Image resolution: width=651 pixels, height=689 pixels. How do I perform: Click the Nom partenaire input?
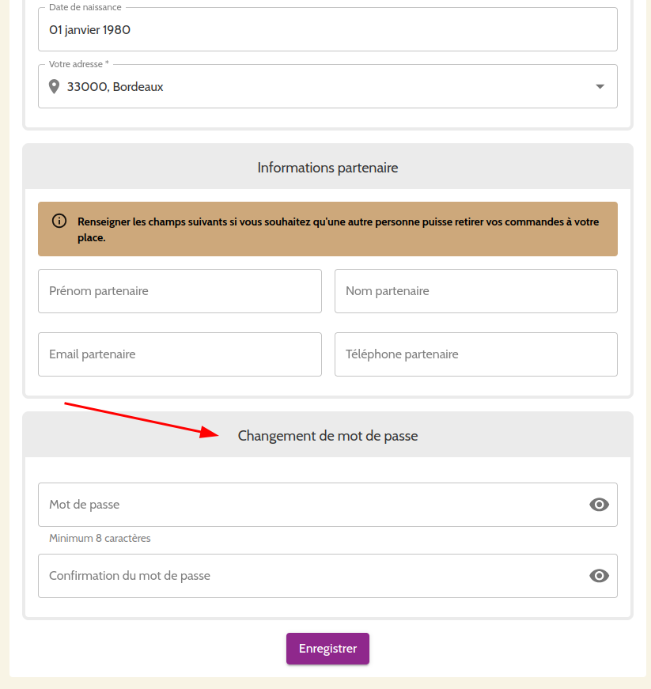(475, 291)
